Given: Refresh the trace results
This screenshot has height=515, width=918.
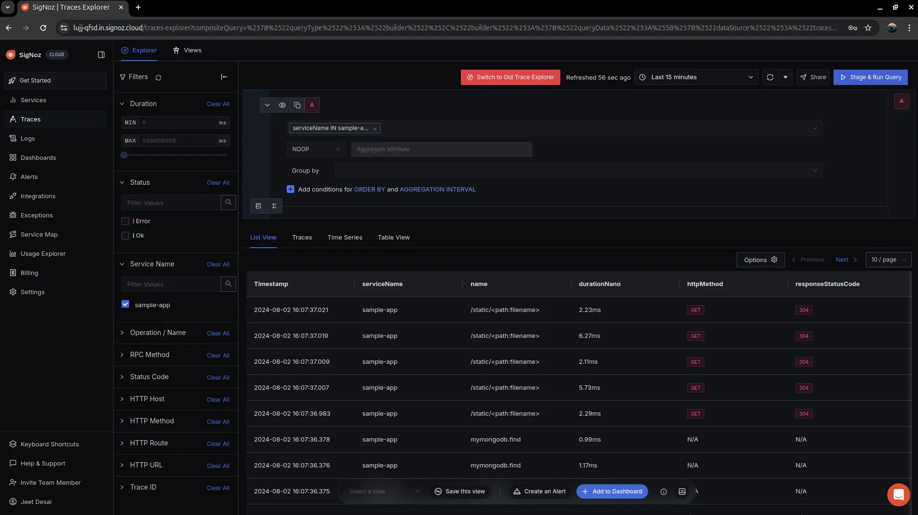Looking at the screenshot, I should (x=770, y=77).
